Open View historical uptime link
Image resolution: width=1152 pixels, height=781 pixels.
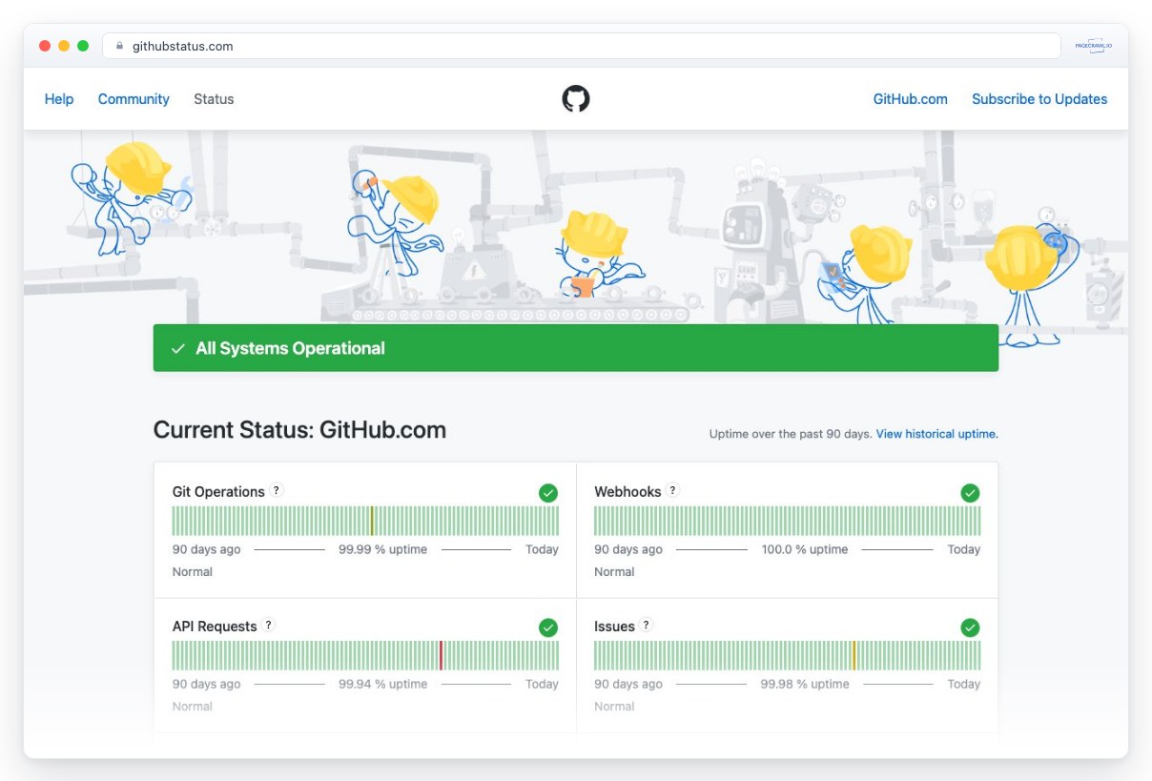936,434
